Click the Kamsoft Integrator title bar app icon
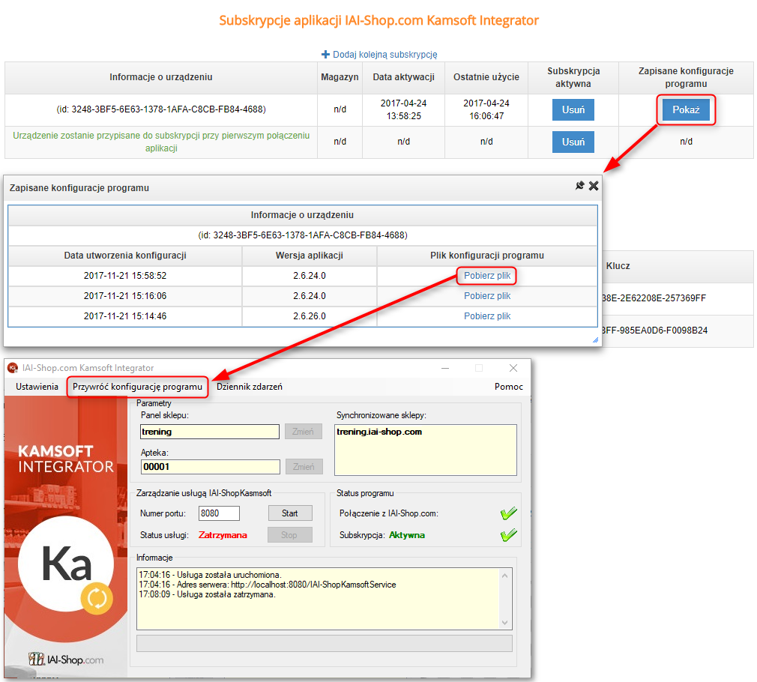757x682 pixels. (x=13, y=368)
